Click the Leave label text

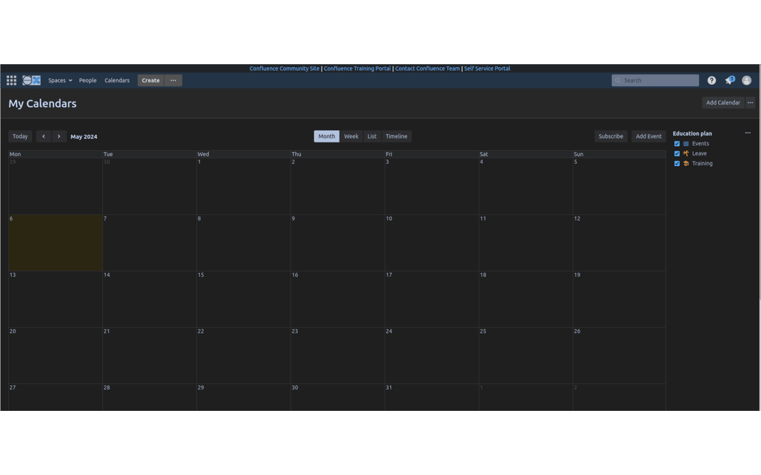pyautogui.click(x=699, y=153)
